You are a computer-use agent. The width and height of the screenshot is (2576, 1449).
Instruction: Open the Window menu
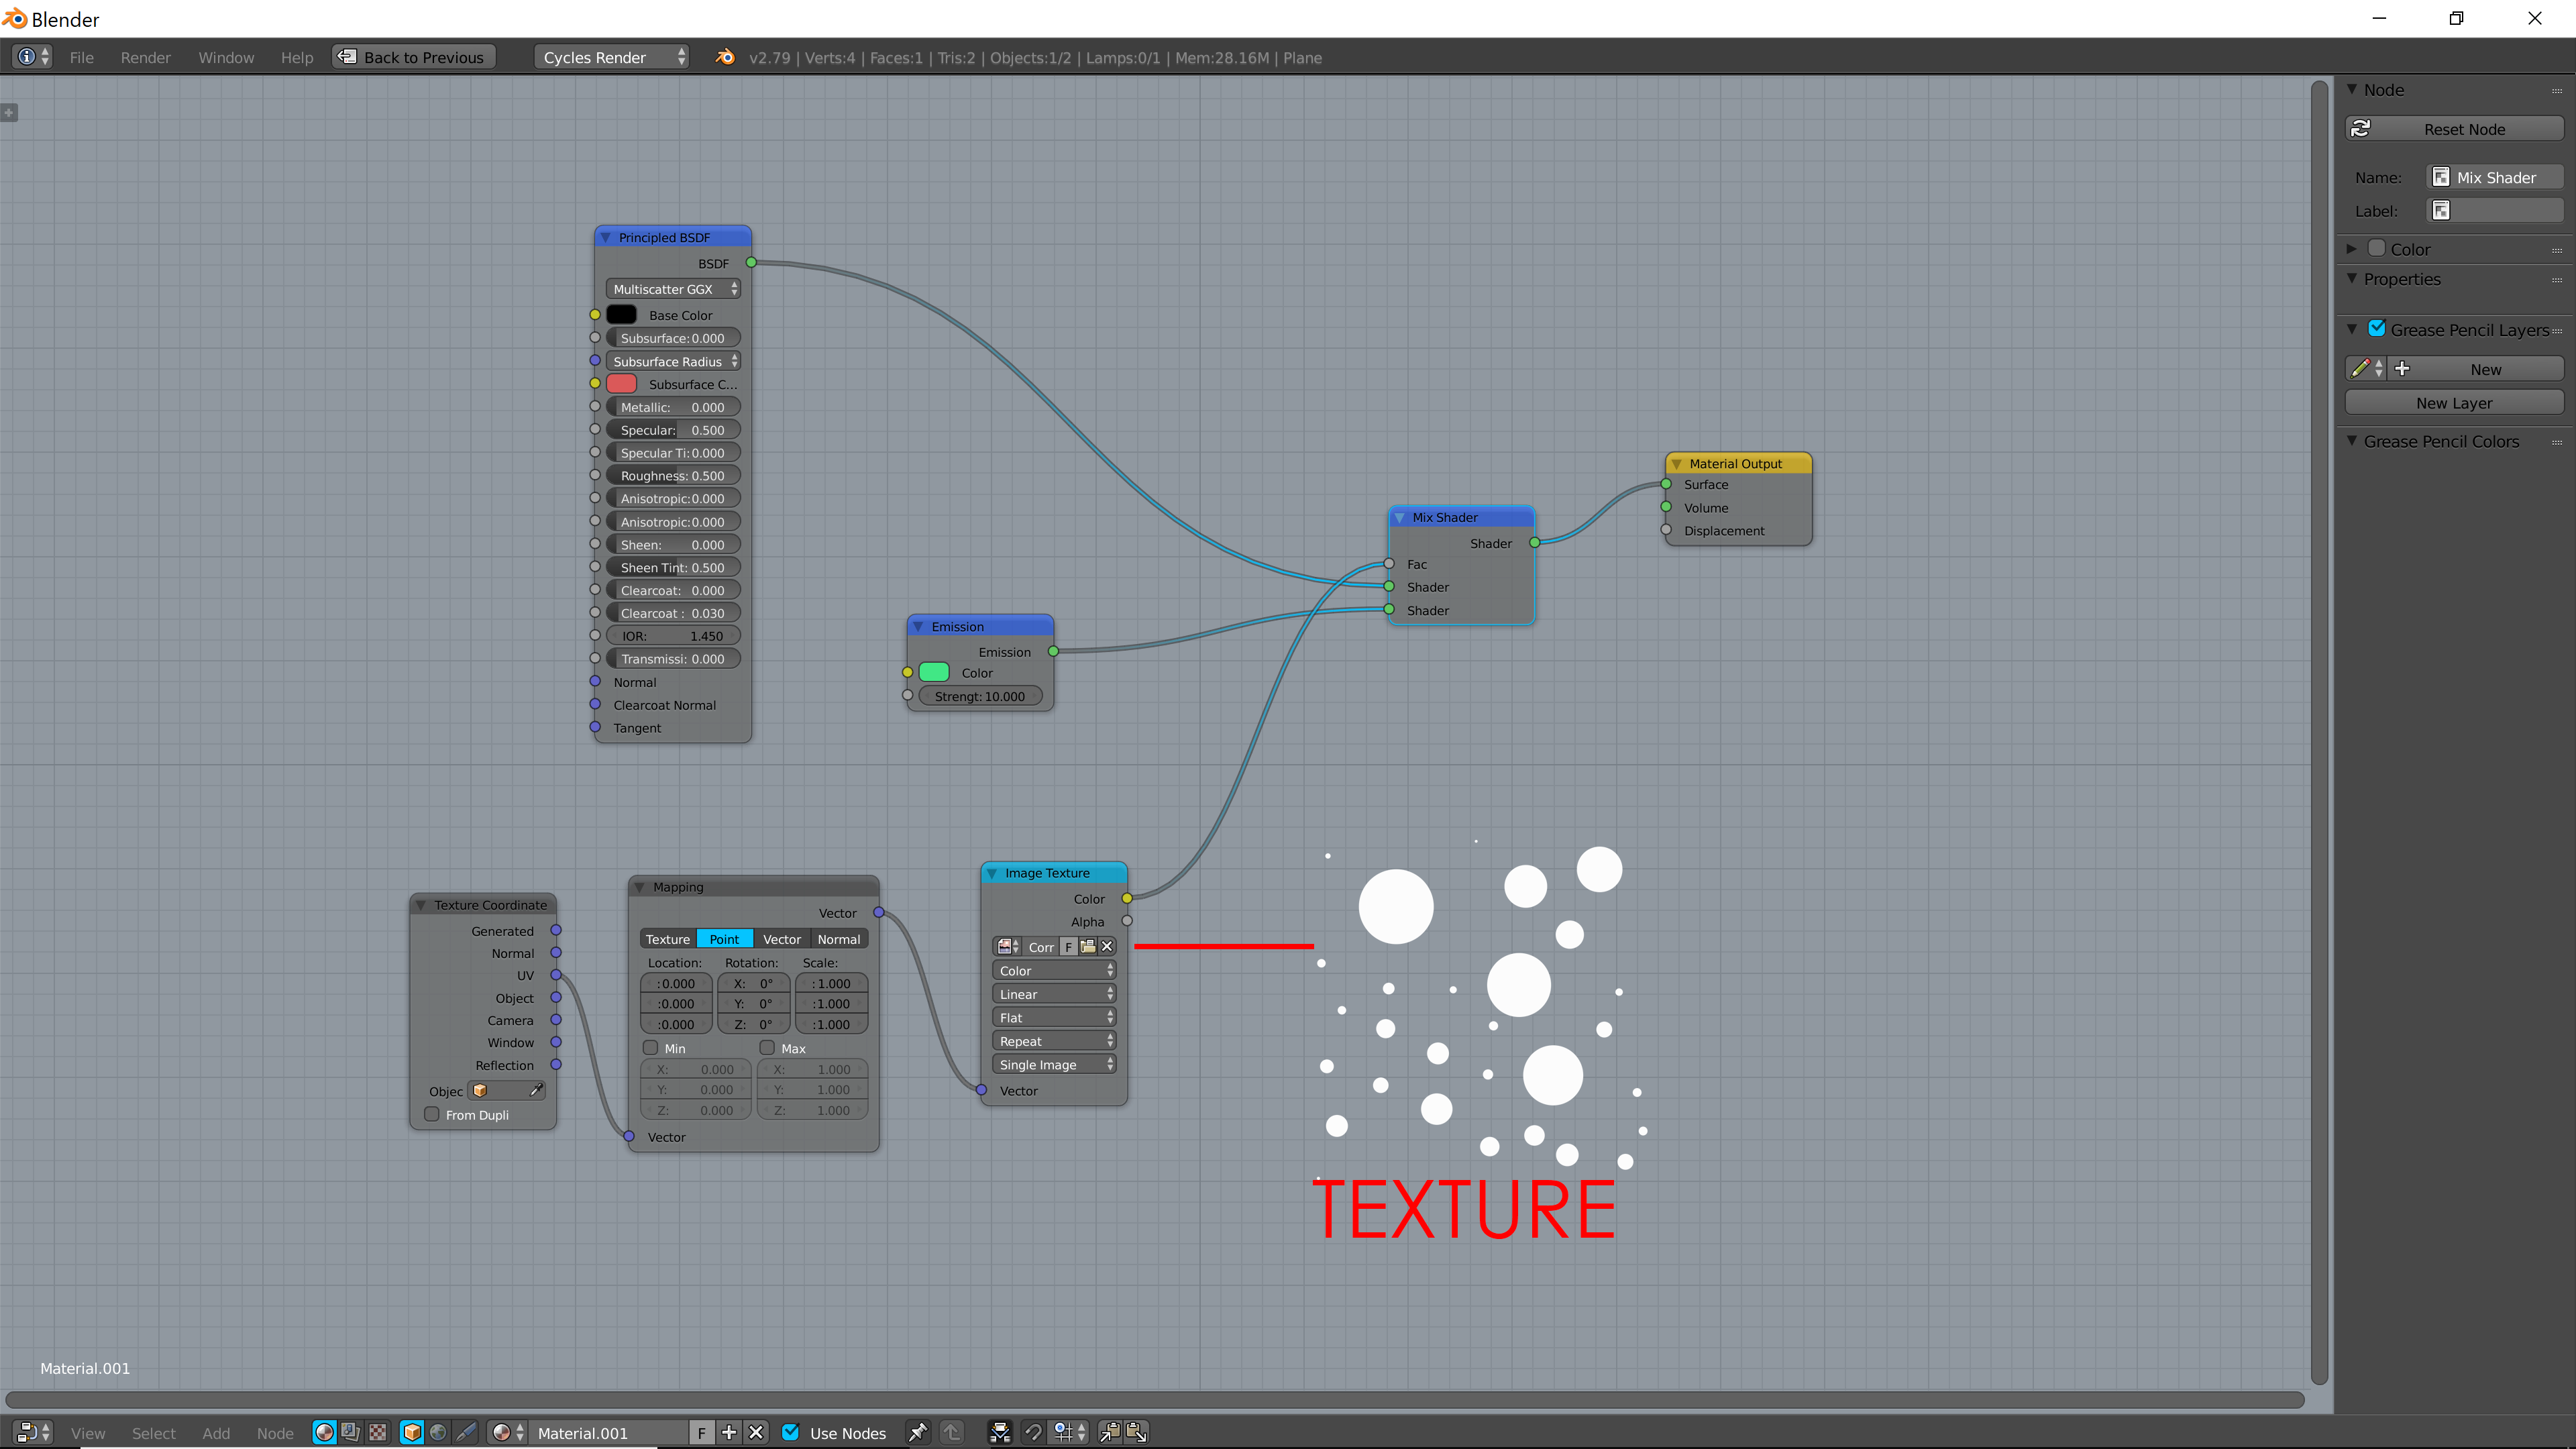226,58
